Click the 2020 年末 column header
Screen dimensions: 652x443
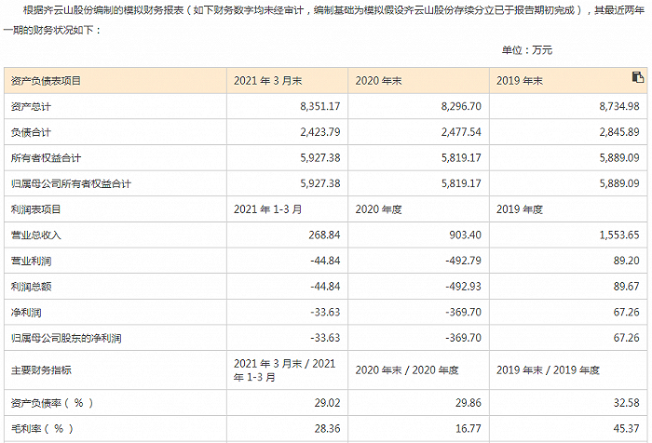pos(380,81)
